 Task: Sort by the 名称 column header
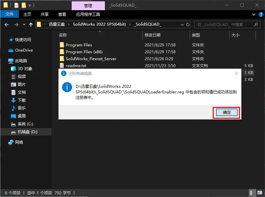pyautogui.click(x=63, y=35)
